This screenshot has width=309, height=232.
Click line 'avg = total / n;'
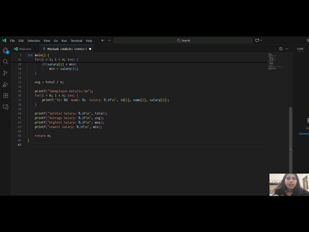click(x=49, y=82)
